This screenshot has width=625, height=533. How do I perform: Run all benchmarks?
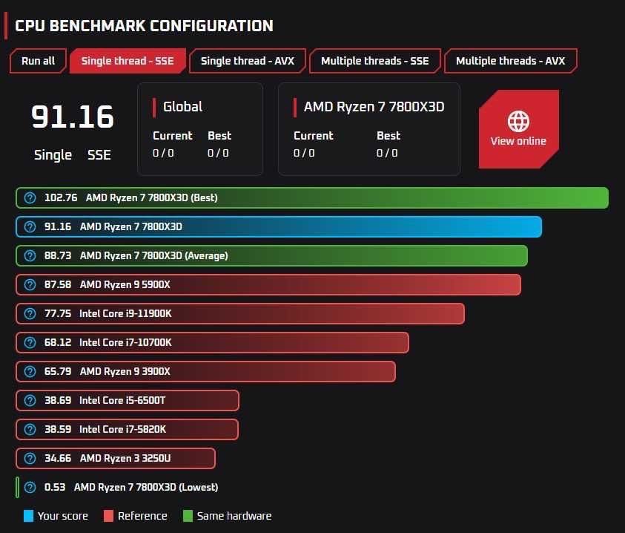click(38, 61)
